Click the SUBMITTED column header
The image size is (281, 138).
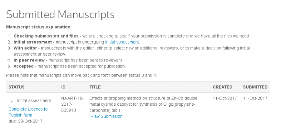pyautogui.click(x=255, y=87)
